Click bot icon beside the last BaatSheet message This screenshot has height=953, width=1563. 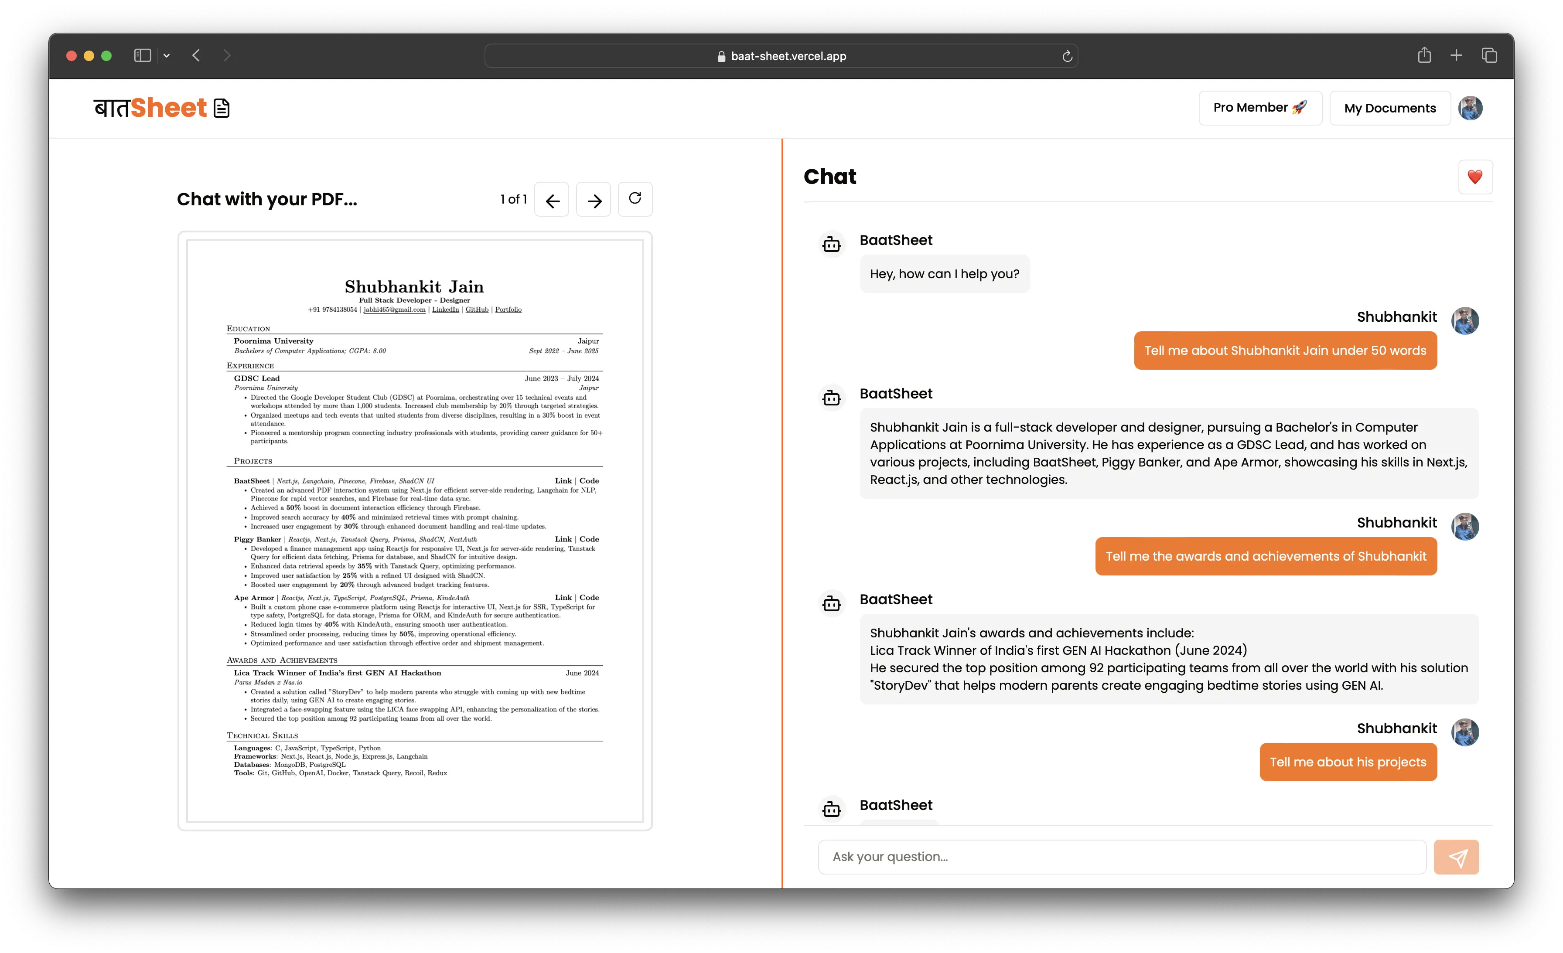(832, 809)
